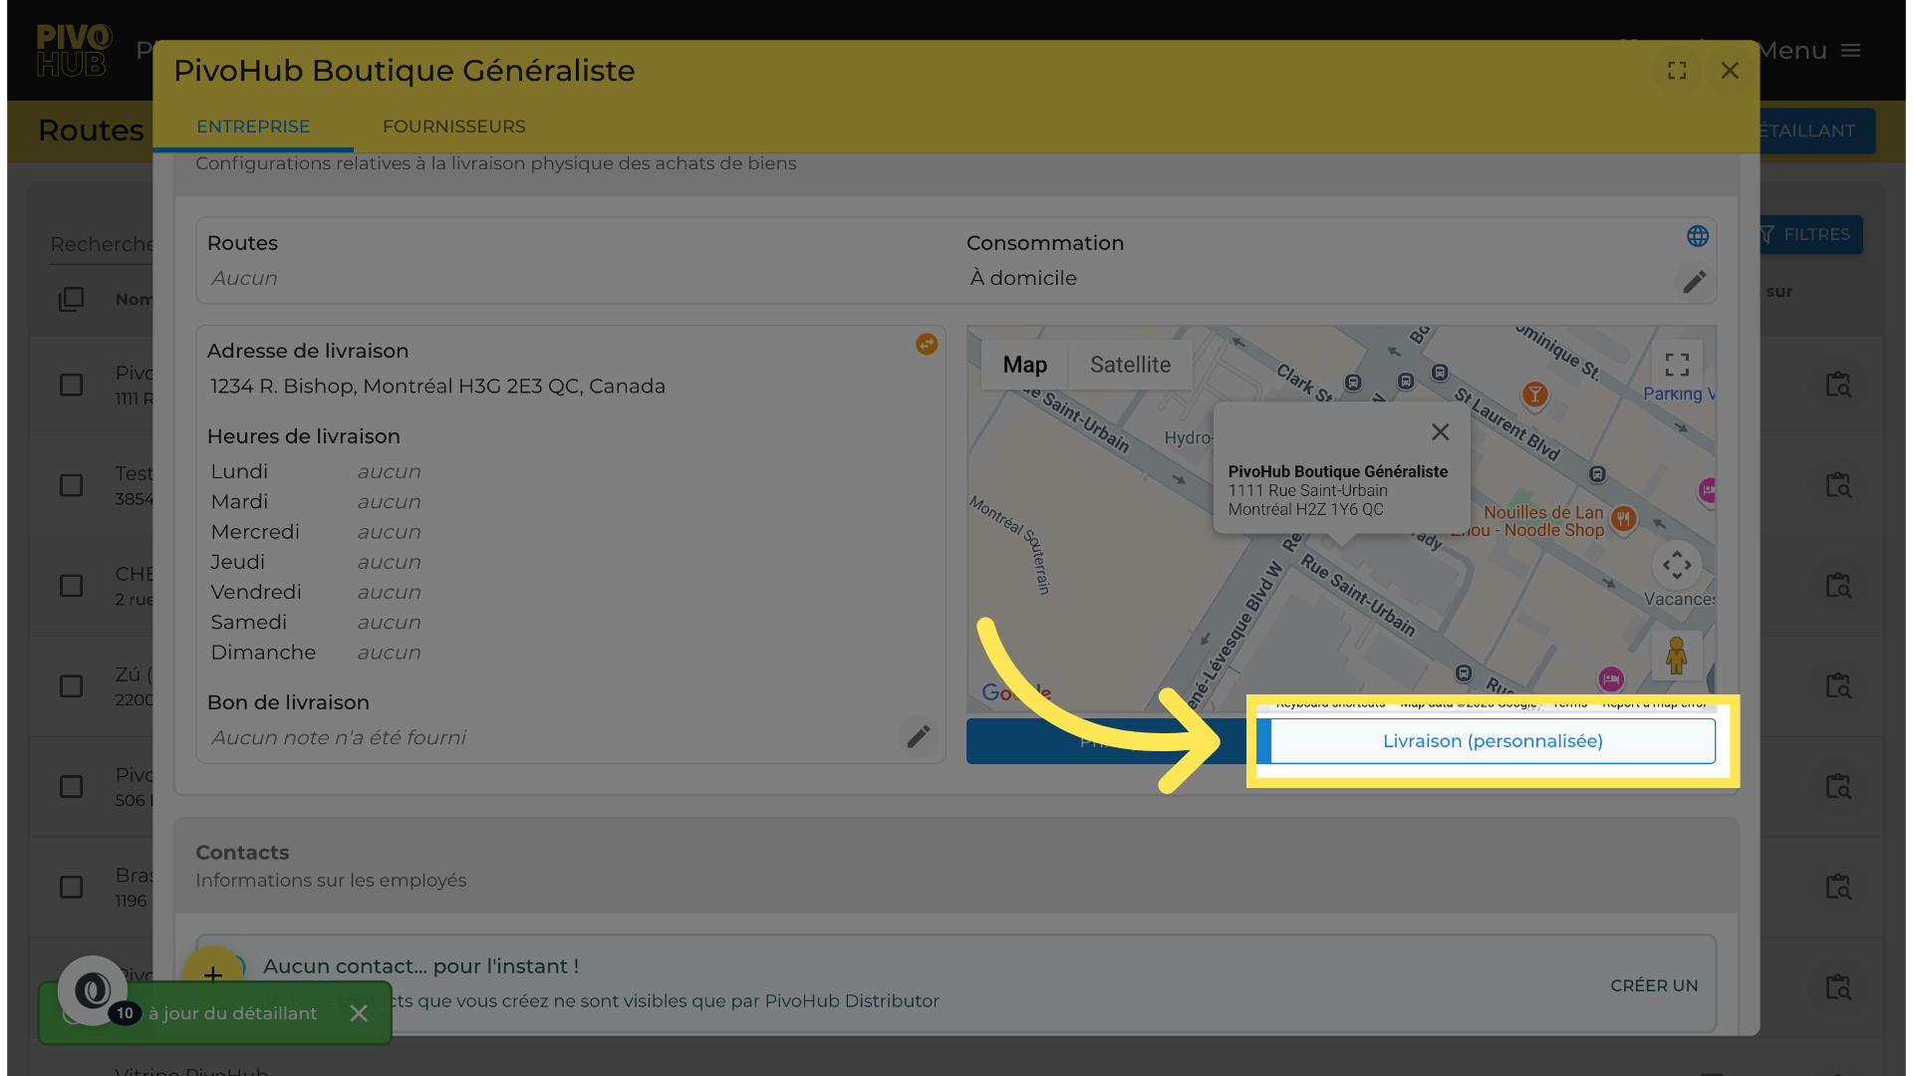
Task: Edit Consommation with the pencil icon
Action: pos(1694,282)
